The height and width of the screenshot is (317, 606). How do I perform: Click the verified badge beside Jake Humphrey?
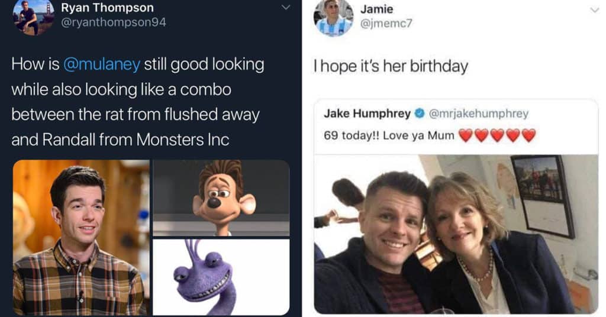coord(420,114)
